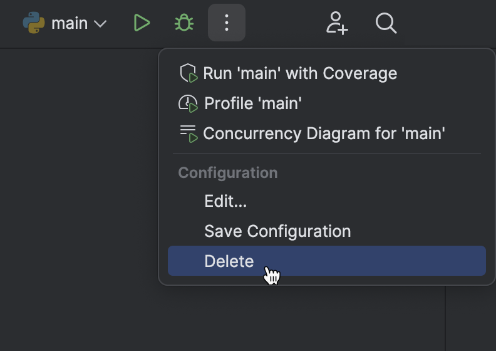Choose Edit... under Configuration
Viewport: 496px width, 351px height.
225,201
